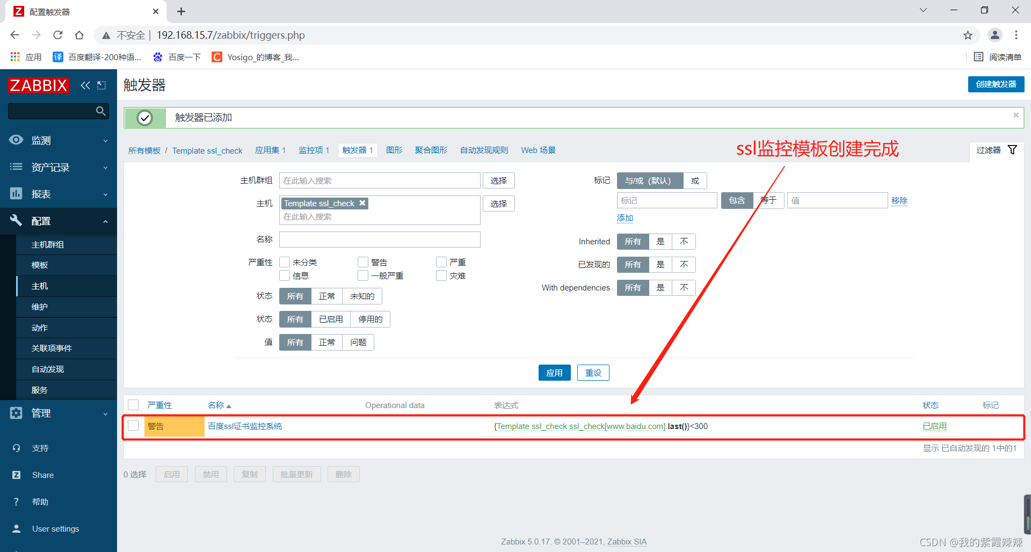Click the 支持 headset icon
This screenshot has height=552, width=1031.
(x=16, y=448)
